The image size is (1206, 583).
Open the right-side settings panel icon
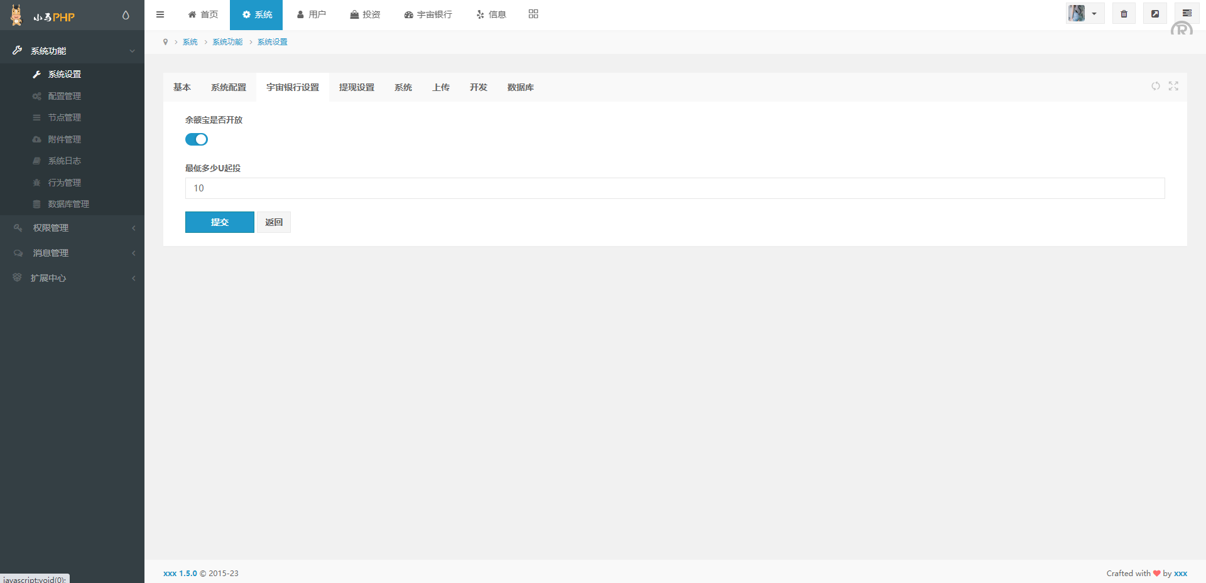[x=1187, y=14]
